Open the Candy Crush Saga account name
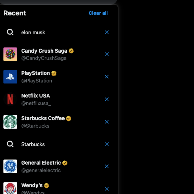Image resolution: width=194 pixels, height=194 pixels. 44,51
